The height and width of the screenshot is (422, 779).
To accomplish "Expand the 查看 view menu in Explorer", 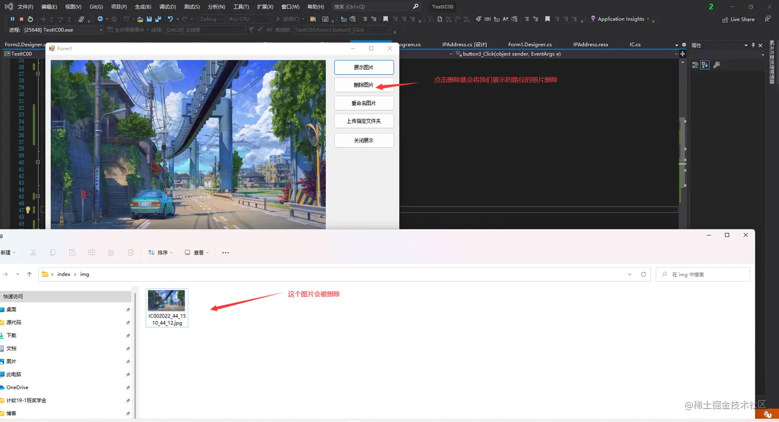I will (x=197, y=252).
